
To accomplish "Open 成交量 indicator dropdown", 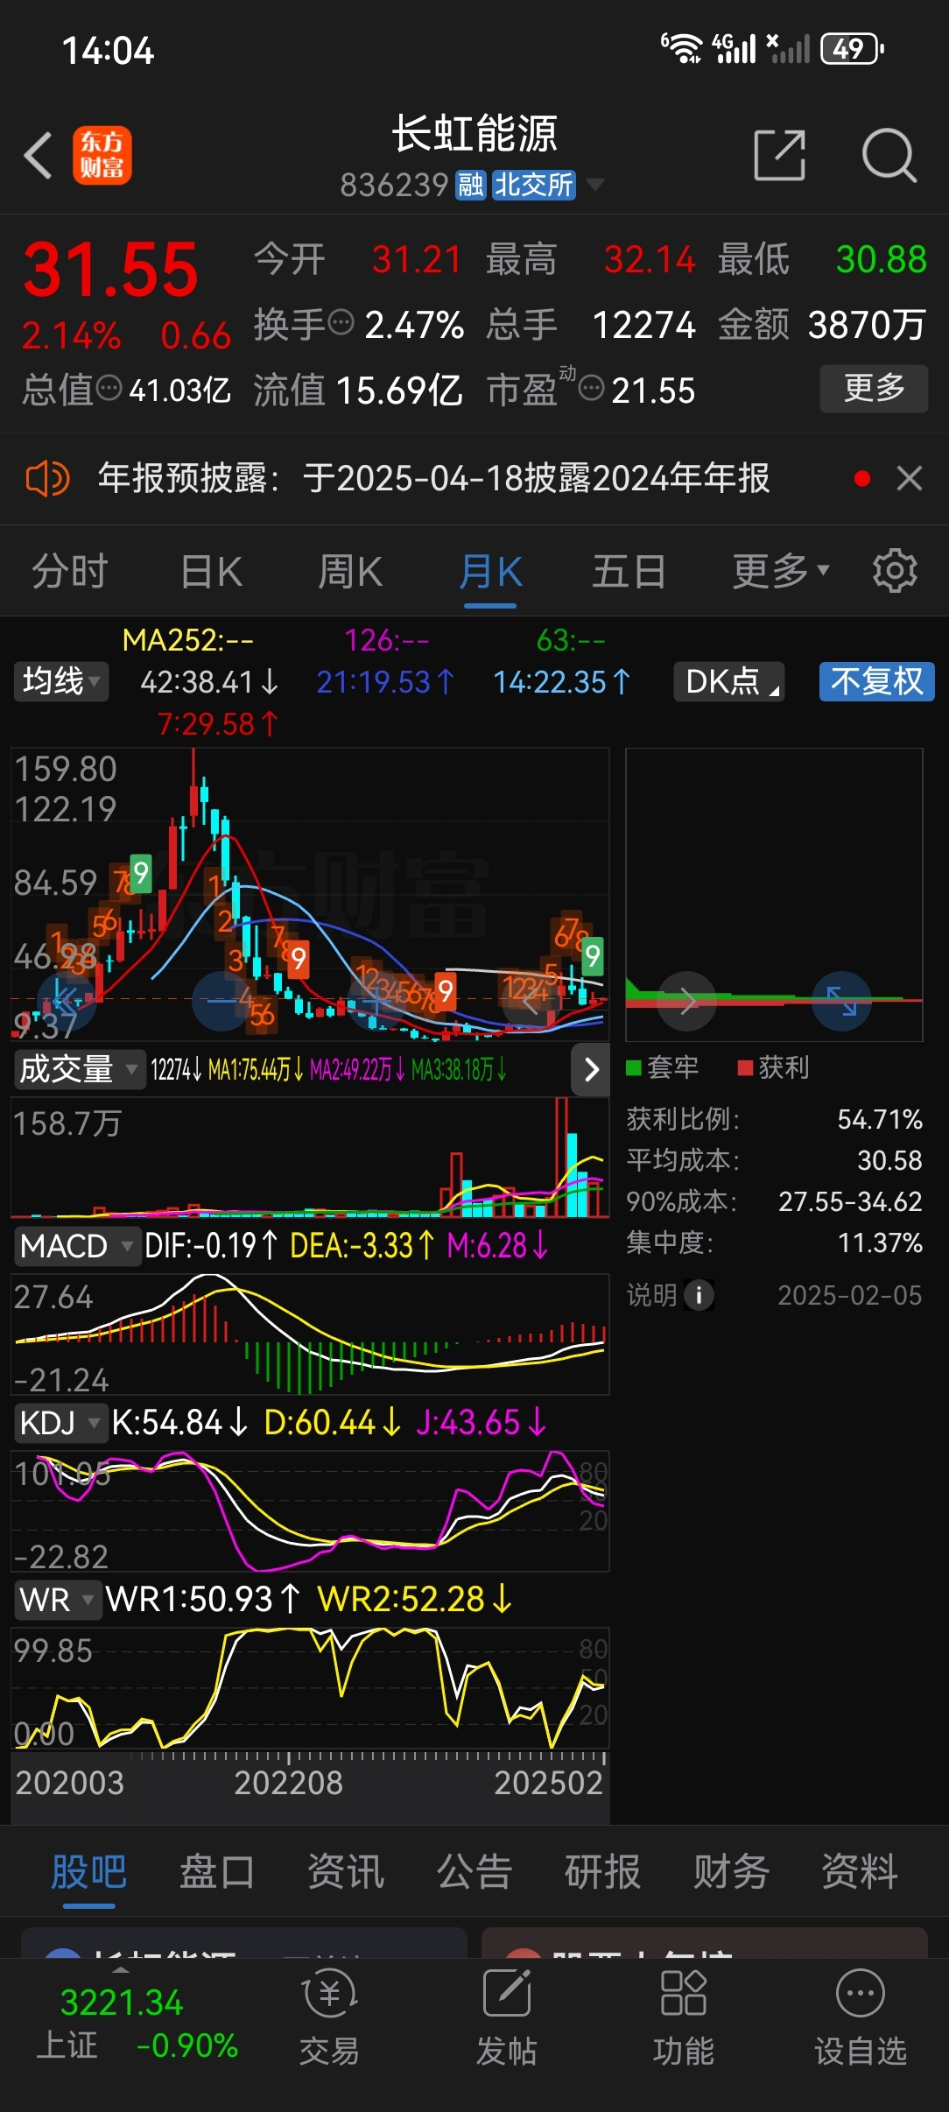I will coord(79,1069).
